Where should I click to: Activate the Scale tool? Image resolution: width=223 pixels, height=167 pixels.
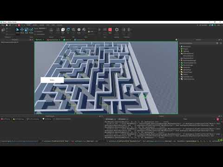tap(26, 30)
